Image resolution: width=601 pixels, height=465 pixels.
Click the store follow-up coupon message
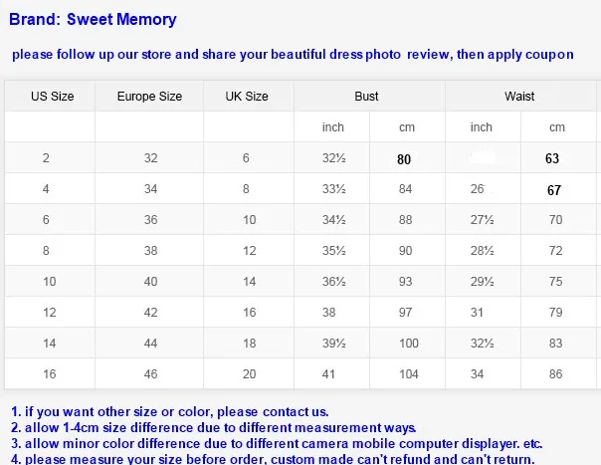point(293,55)
